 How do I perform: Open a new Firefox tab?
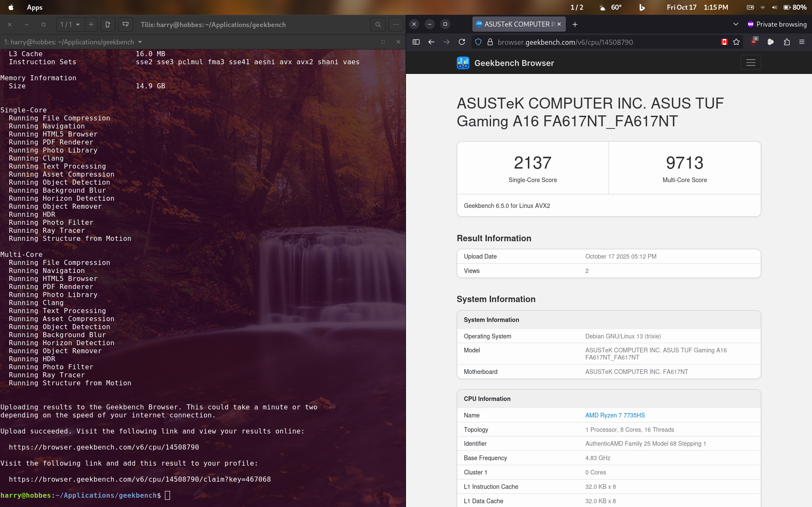coord(575,24)
